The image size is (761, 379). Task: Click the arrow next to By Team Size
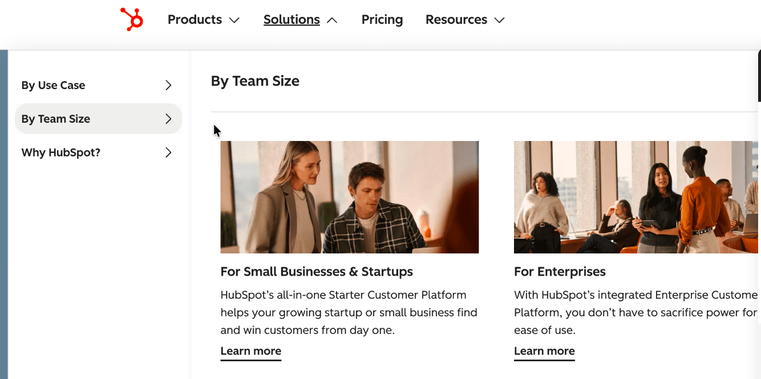(168, 119)
